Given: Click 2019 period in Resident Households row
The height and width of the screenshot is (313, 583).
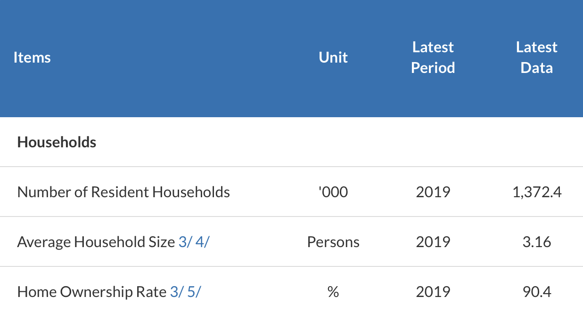Looking at the screenshot, I should [x=433, y=192].
